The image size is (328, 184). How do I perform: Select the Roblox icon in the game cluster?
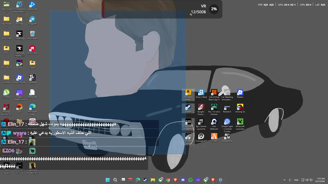(x=240, y=94)
